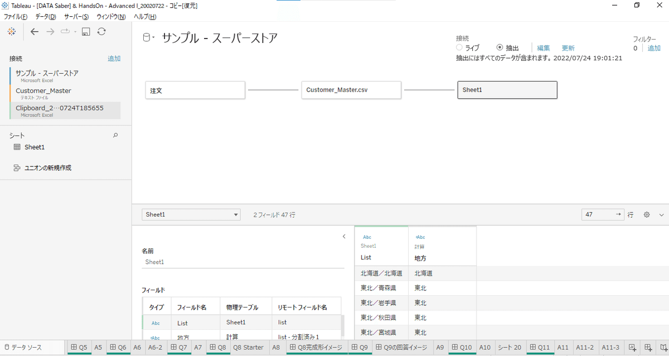The height and width of the screenshot is (356, 669).
Task: Open the data source cylinder dropdown
Action: click(149, 38)
